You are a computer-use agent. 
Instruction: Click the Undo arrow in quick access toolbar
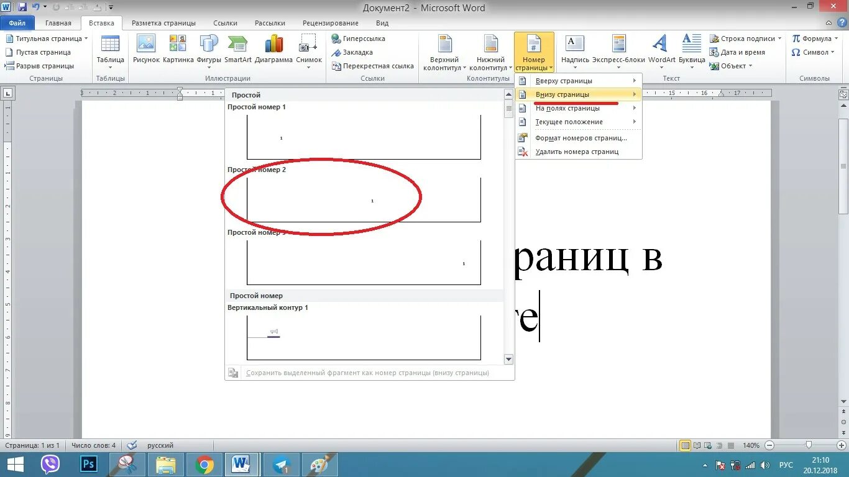pos(36,7)
